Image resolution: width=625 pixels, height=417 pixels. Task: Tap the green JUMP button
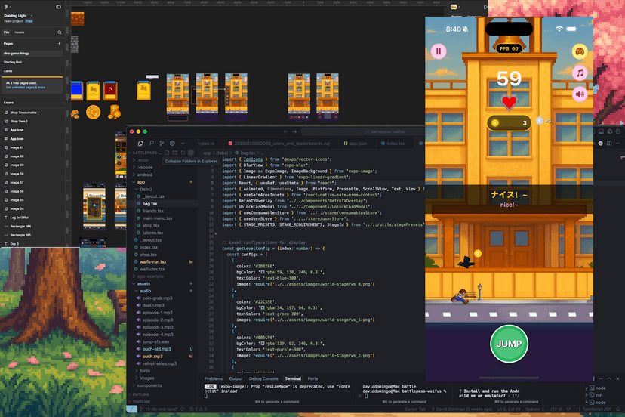click(x=509, y=344)
